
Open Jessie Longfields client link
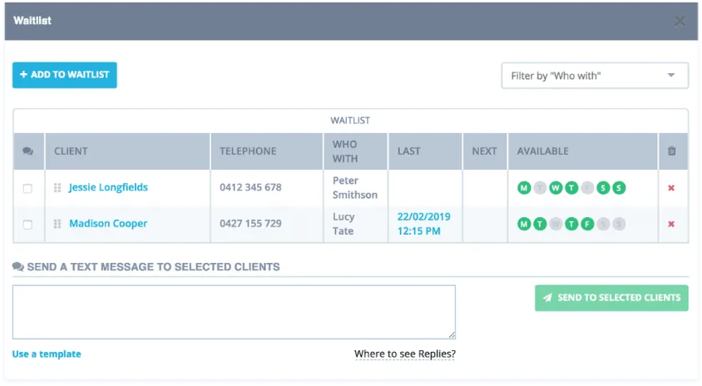[x=108, y=187]
